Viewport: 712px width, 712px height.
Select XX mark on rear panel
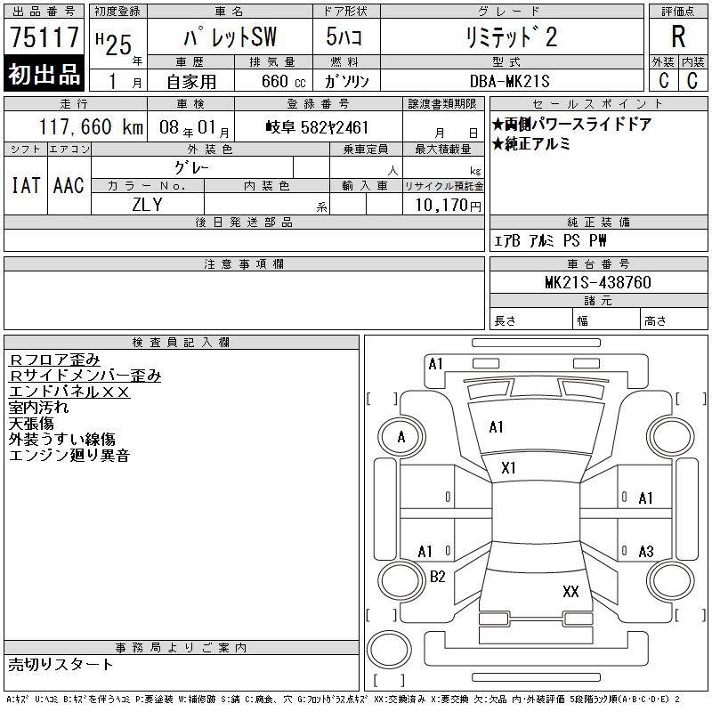570,591
